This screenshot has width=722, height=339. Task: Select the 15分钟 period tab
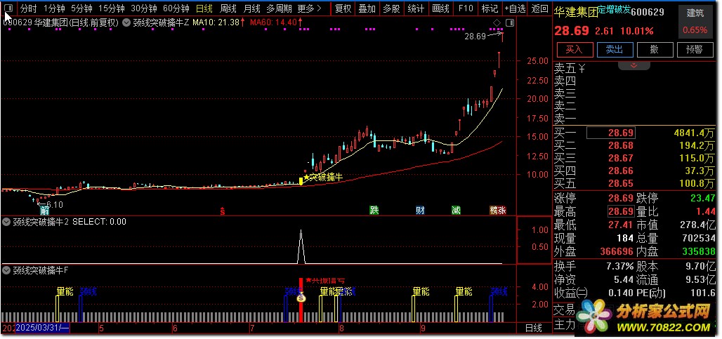(112, 8)
